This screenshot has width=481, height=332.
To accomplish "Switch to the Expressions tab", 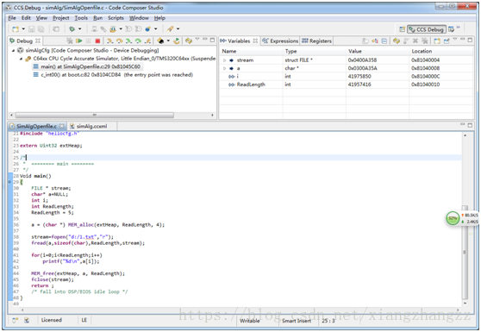I will coord(280,41).
